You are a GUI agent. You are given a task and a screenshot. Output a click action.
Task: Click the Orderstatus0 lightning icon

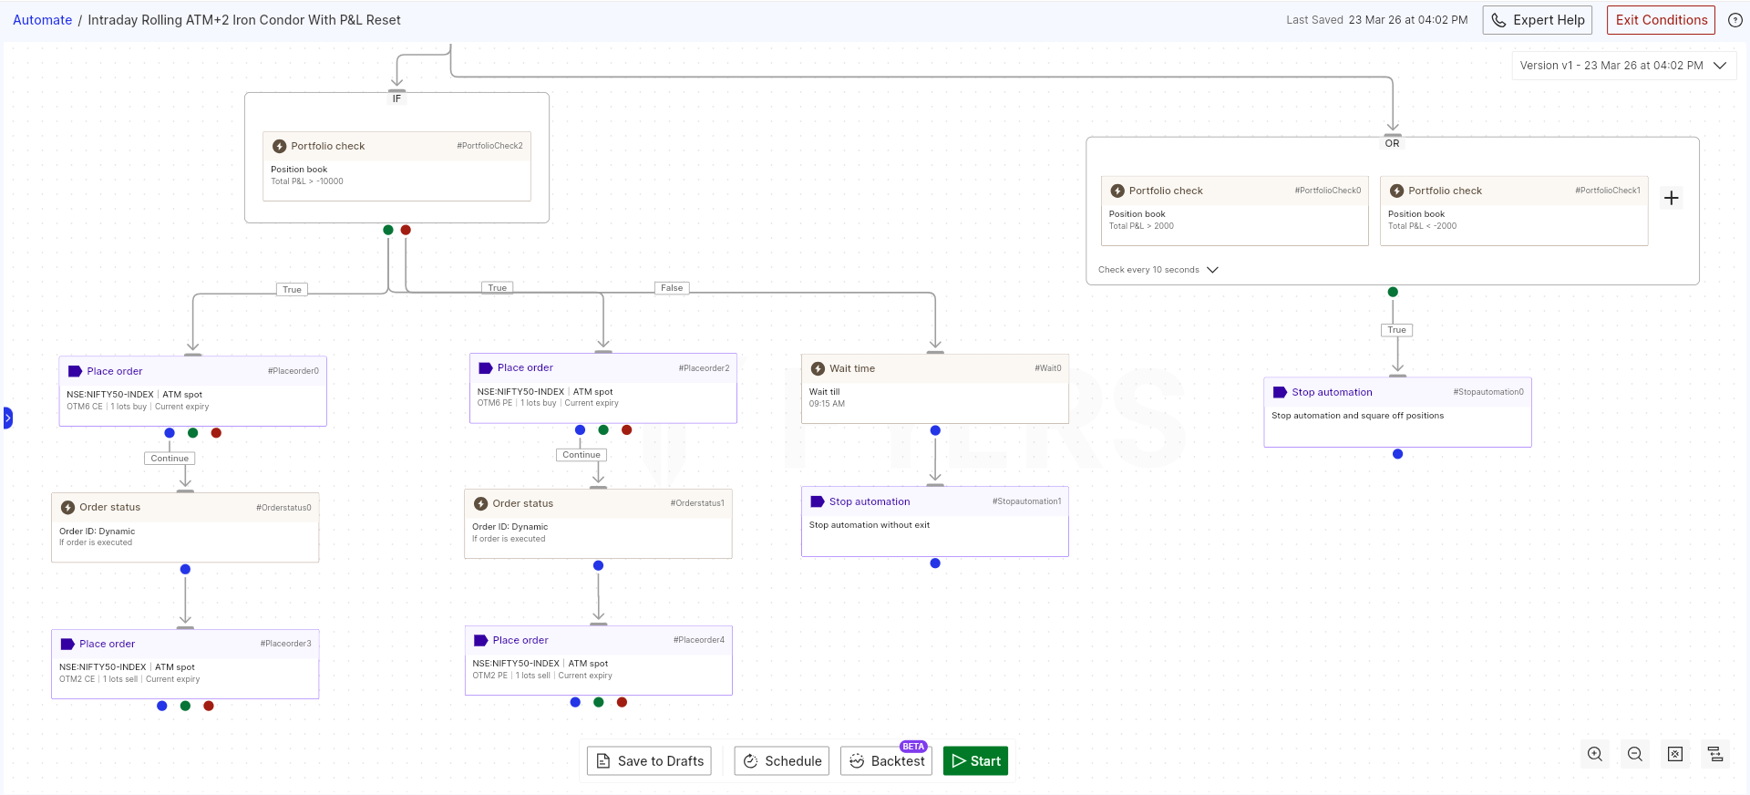tap(67, 507)
